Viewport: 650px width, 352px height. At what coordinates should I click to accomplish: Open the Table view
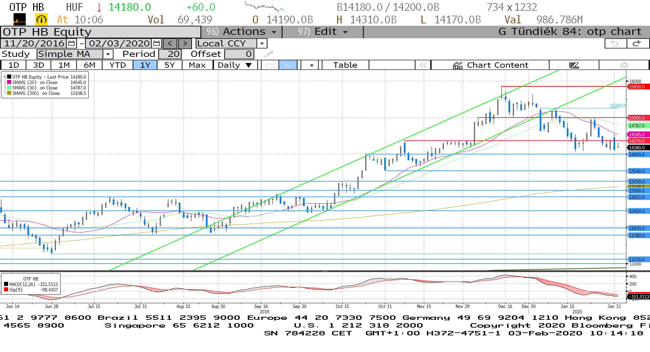coord(345,65)
